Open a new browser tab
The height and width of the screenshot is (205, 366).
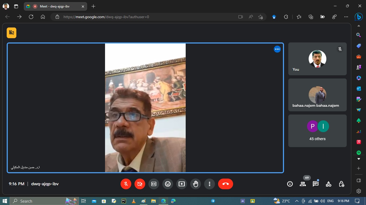[x=93, y=6]
